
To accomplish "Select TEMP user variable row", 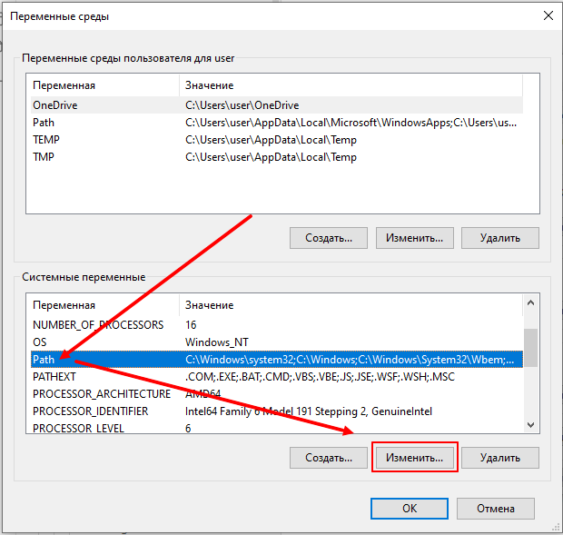I will 46,140.
